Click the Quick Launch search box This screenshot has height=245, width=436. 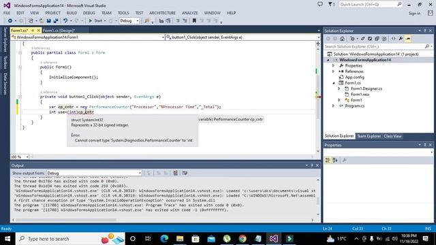(x=371, y=5)
